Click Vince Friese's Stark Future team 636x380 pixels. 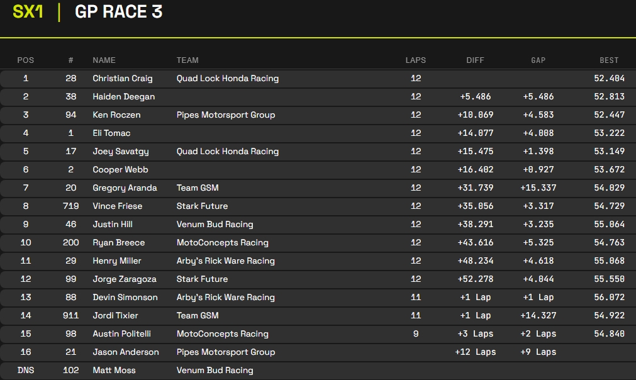point(202,206)
